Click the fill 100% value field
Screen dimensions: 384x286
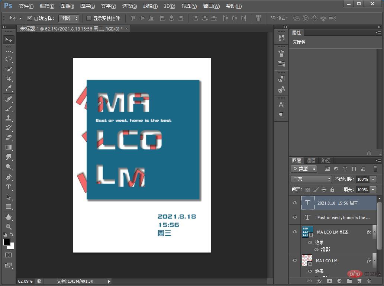click(x=363, y=189)
